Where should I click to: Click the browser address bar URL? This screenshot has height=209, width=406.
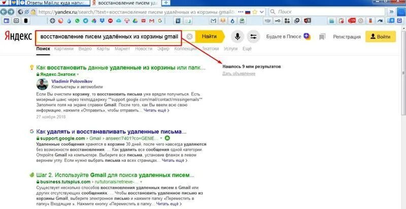[137, 12]
